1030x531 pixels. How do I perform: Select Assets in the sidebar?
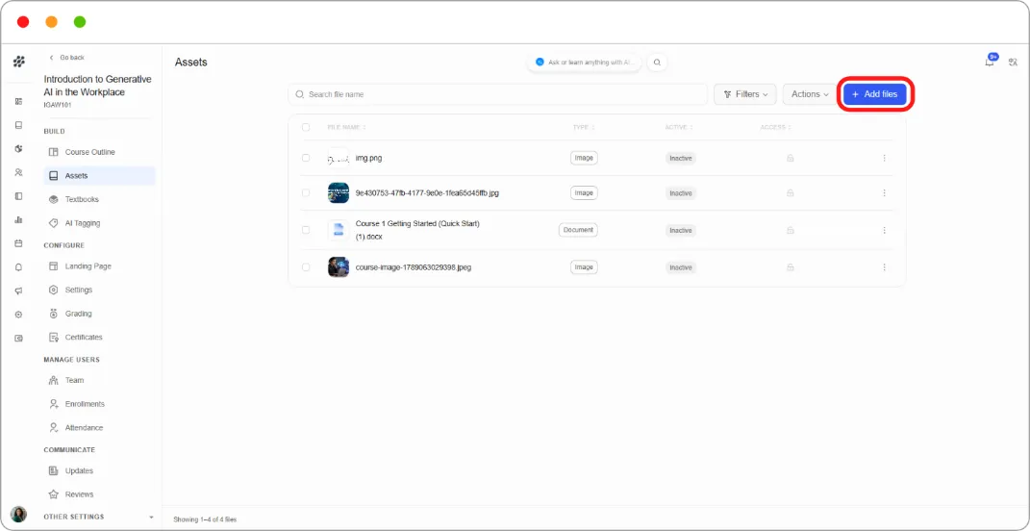[99, 175]
